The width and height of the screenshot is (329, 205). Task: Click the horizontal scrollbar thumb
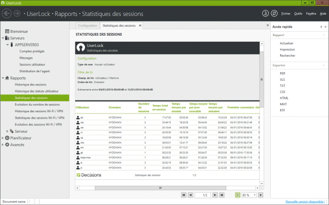point(160,188)
